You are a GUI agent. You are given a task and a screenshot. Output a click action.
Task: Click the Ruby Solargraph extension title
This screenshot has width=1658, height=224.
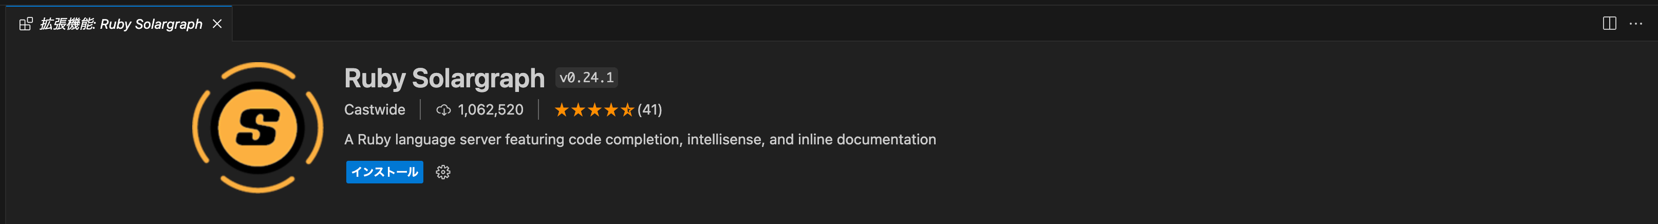pos(444,79)
